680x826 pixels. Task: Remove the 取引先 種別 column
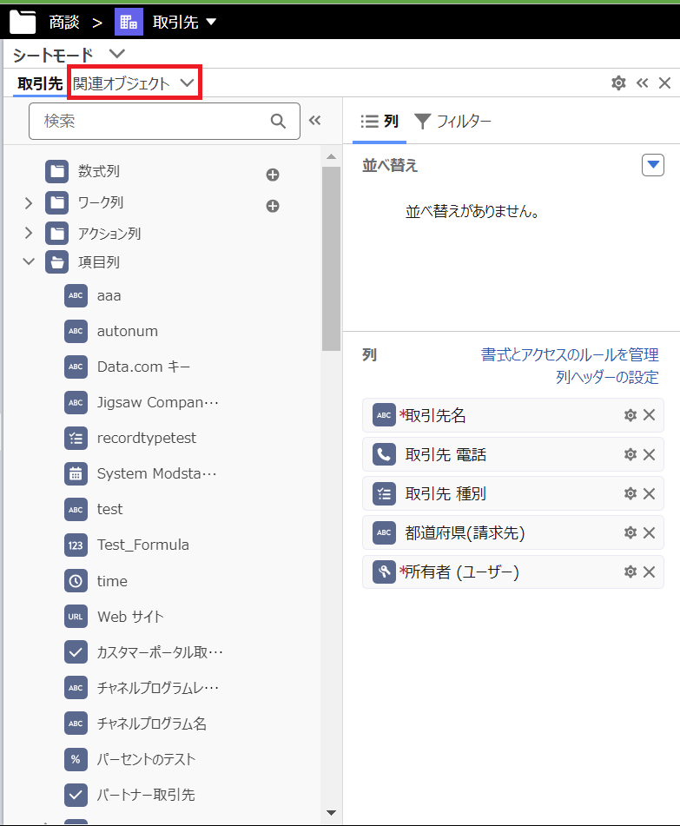coord(650,493)
